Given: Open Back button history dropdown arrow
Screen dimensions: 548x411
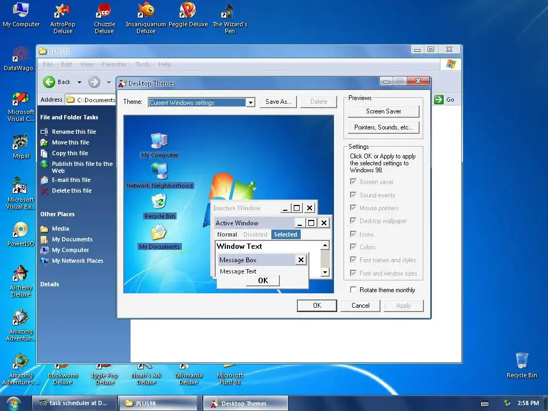Looking at the screenshot, I should click(79, 82).
